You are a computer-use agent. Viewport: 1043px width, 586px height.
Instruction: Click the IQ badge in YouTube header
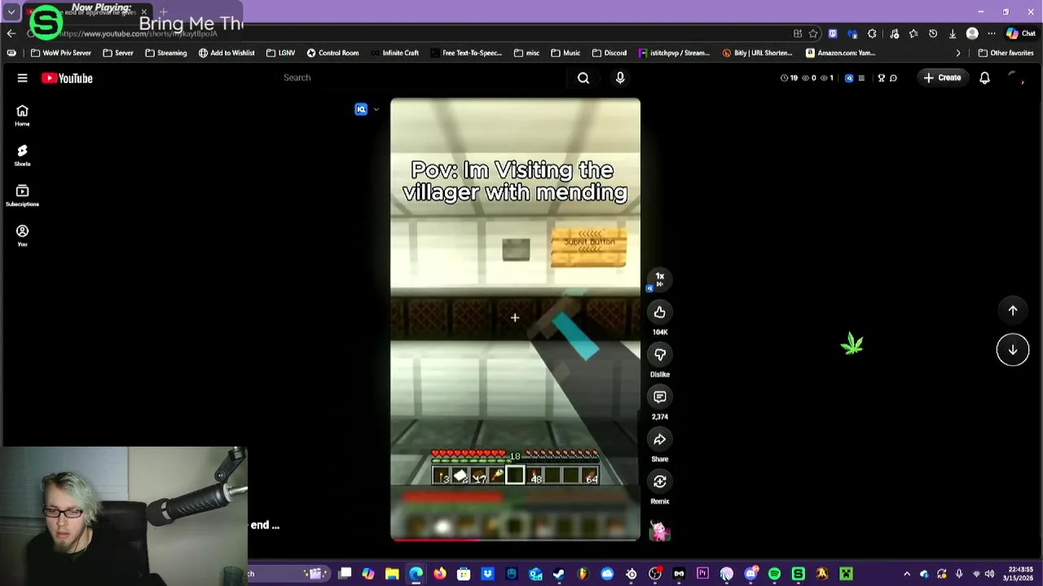pos(849,78)
